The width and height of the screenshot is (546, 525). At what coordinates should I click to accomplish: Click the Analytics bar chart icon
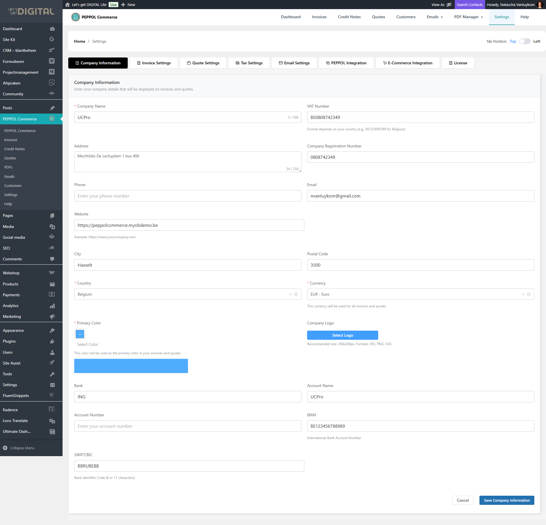(x=52, y=306)
